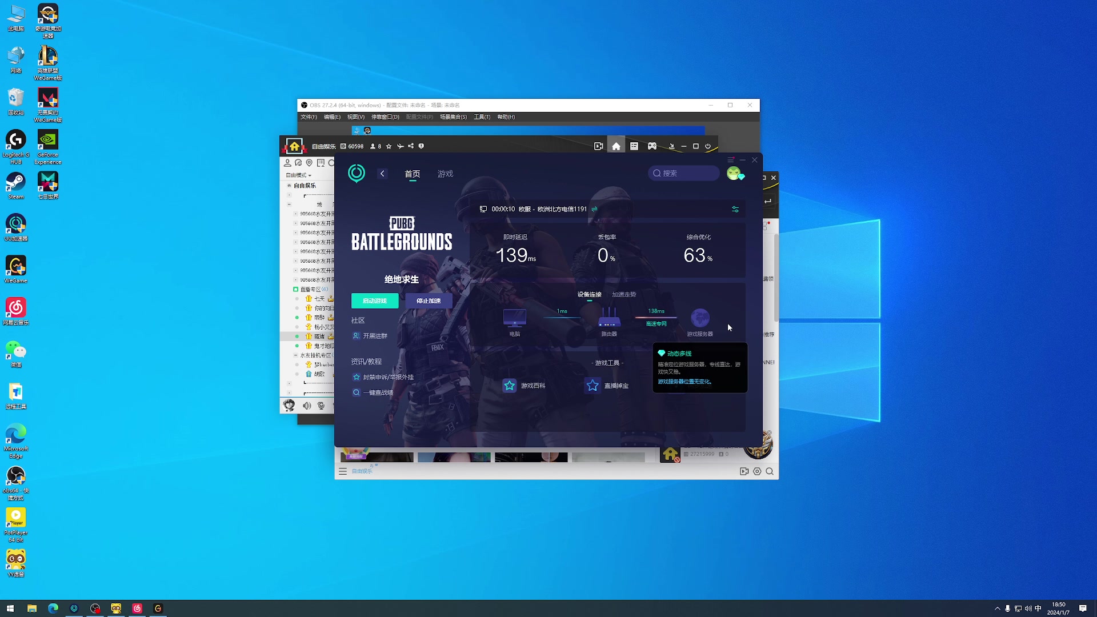Open Microsoft Edge desktop shortcut
The width and height of the screenshot is (1097, 617).
pyautogui.click(x=16, y=441)
